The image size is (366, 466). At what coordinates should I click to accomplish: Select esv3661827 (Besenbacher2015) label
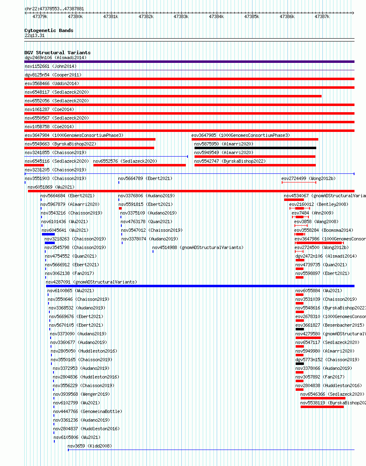[330, 325]
